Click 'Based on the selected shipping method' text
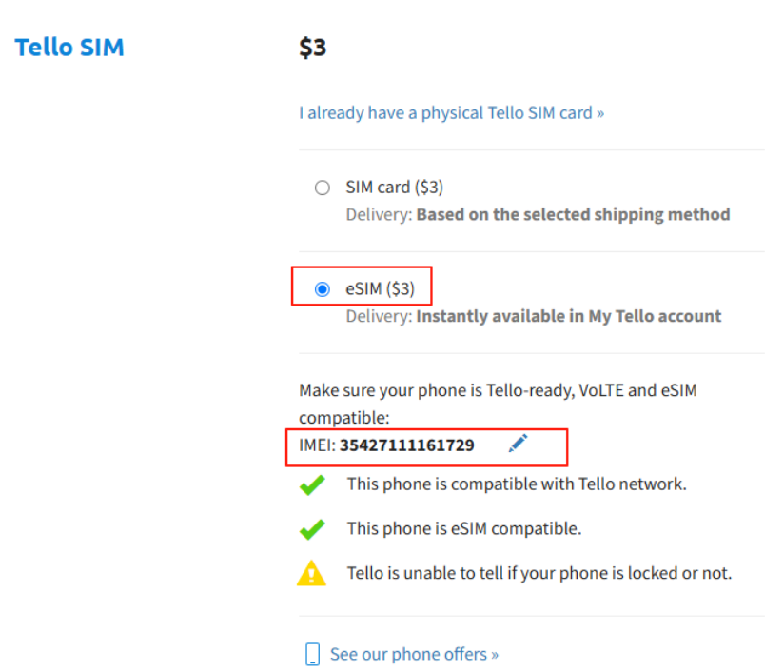Screen dimensions: 784x672 coord(574,215)
